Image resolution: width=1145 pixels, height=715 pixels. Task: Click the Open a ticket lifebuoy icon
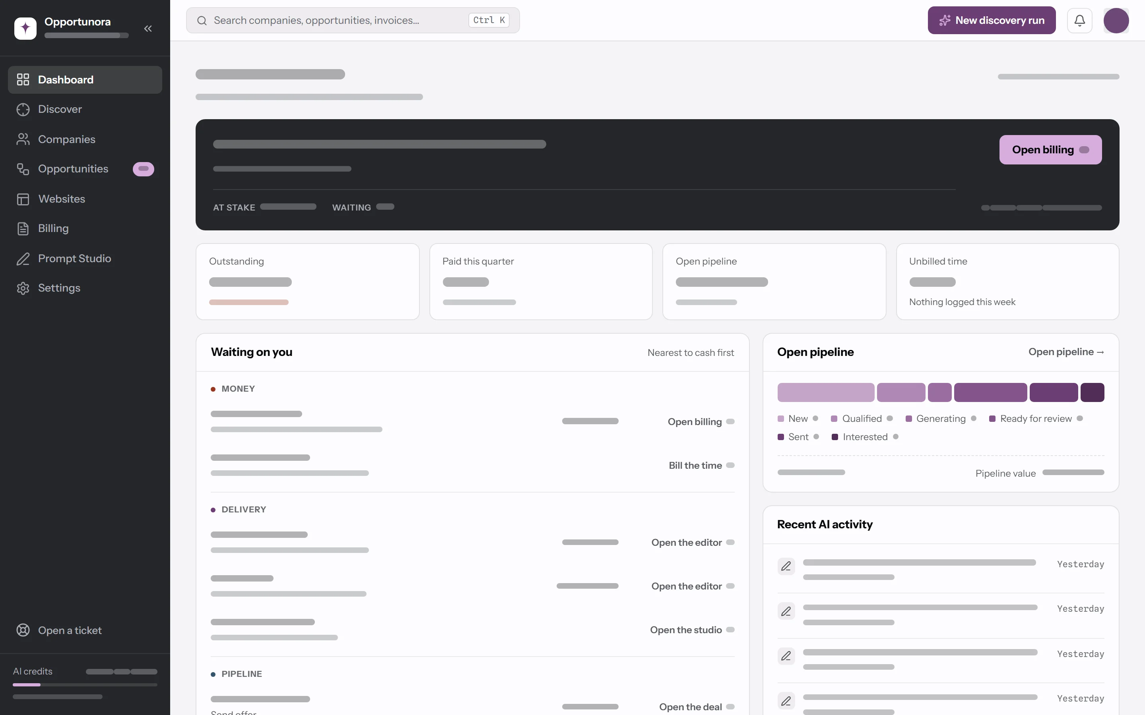point(23,630)
